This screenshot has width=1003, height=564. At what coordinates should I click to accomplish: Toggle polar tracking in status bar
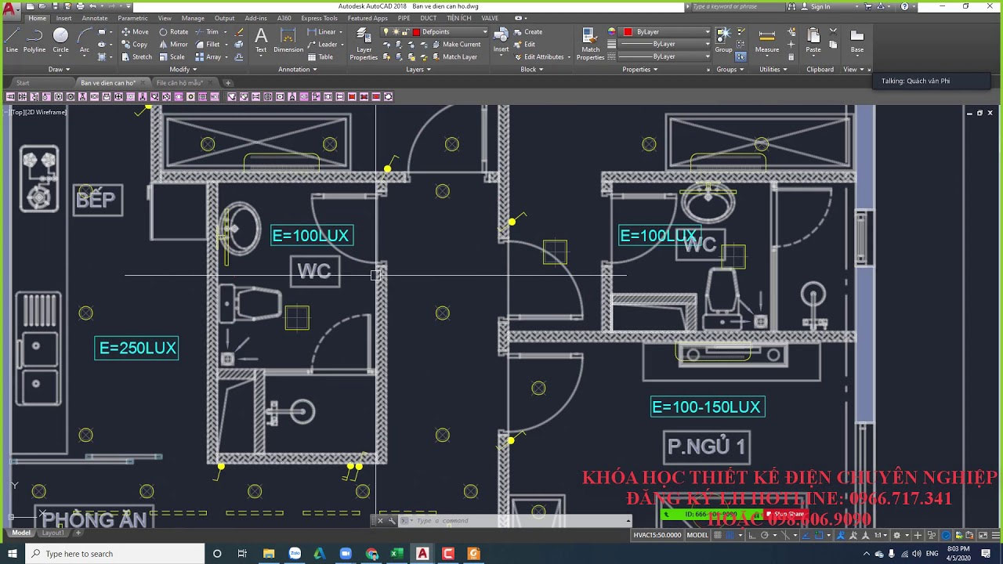pyautogui.click(x=766, y=536)
